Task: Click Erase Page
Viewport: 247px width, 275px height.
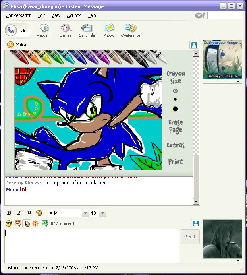Action: [x=176, y=126]
